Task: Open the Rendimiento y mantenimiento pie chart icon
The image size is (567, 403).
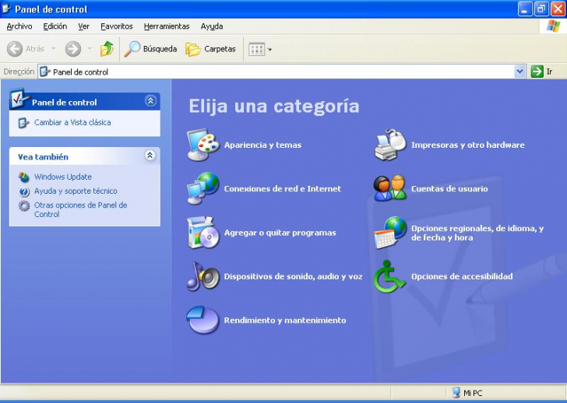Action: point(202,320)
